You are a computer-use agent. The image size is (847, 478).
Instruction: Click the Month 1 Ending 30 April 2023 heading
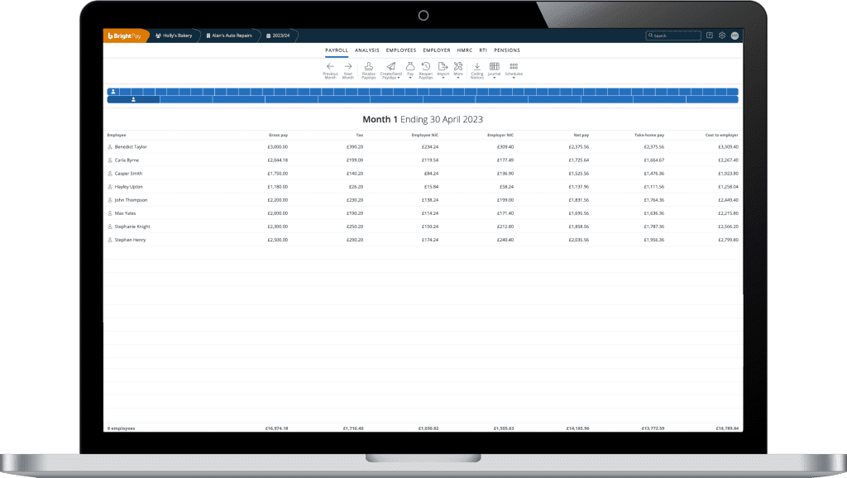click(x=423, y=119)
